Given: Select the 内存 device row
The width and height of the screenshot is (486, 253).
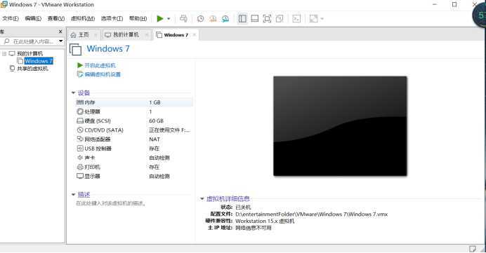Looking at the screenshot, I should coord(134,102).
